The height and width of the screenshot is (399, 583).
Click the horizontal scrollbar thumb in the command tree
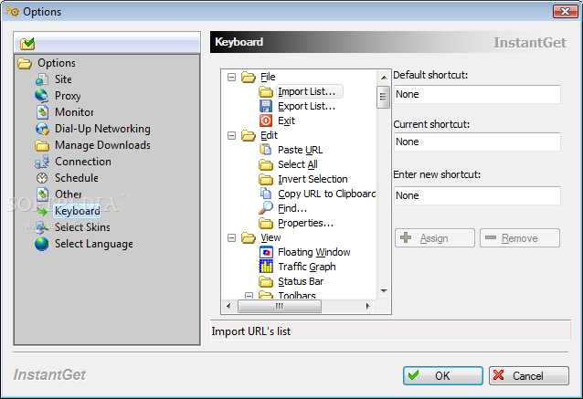click(x=280, y=306)
